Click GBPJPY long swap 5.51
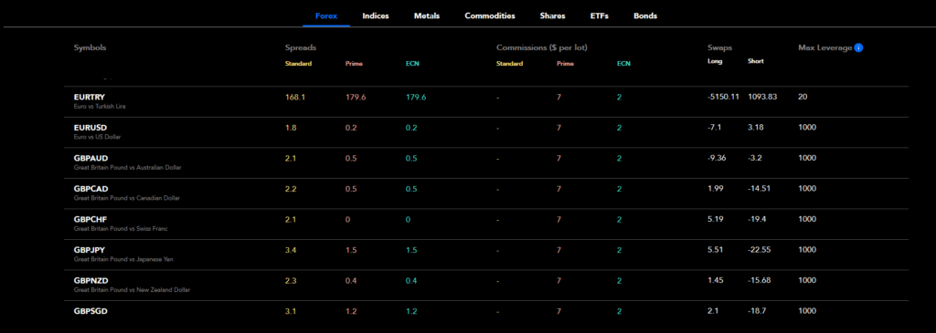Image resolution: width=936 pixels, height=333 pixels. click(x=715, y=250)
